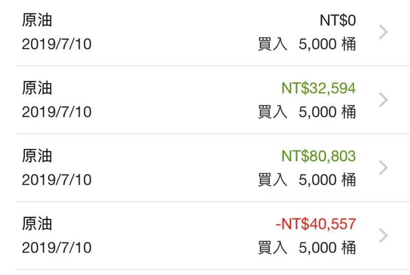
Task: Click the 2019/7/10 date under the NT$0 trade
Action: [x=57, y=44]
